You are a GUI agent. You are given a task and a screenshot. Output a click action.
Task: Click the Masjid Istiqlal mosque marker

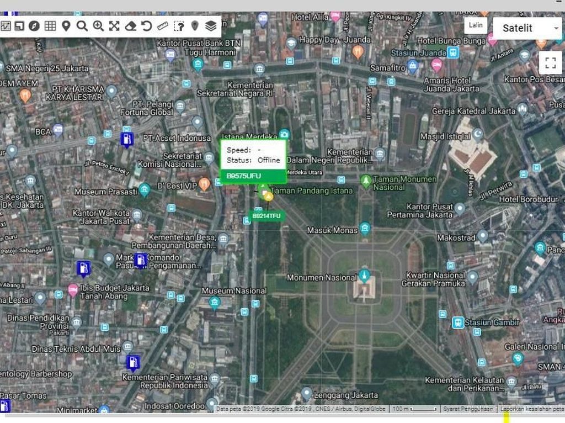[477, 135]
